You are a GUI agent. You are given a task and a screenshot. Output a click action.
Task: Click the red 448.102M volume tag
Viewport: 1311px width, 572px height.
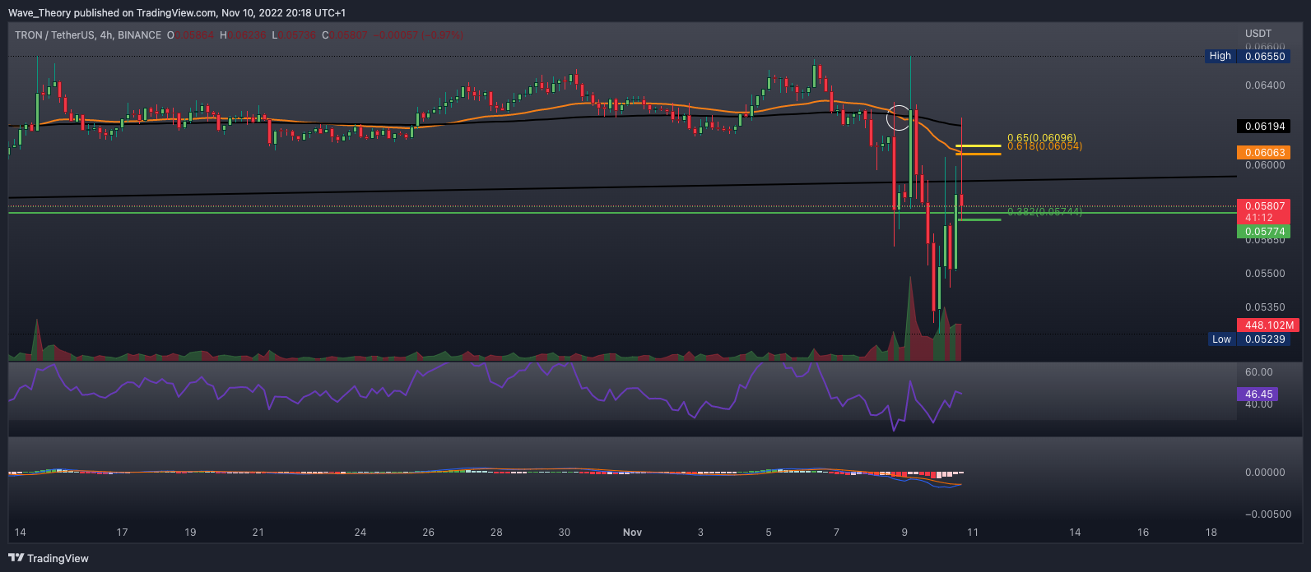pyautogui.click(x=1267, y=325)
